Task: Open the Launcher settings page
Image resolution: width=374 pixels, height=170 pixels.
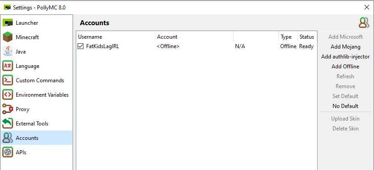Action: pyautogui.click(x=27, y=23)
